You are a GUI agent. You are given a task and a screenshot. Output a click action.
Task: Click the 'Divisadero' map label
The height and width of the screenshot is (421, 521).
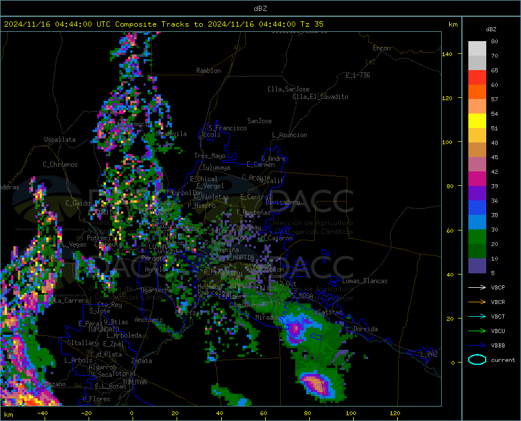[x=282, y=202]
